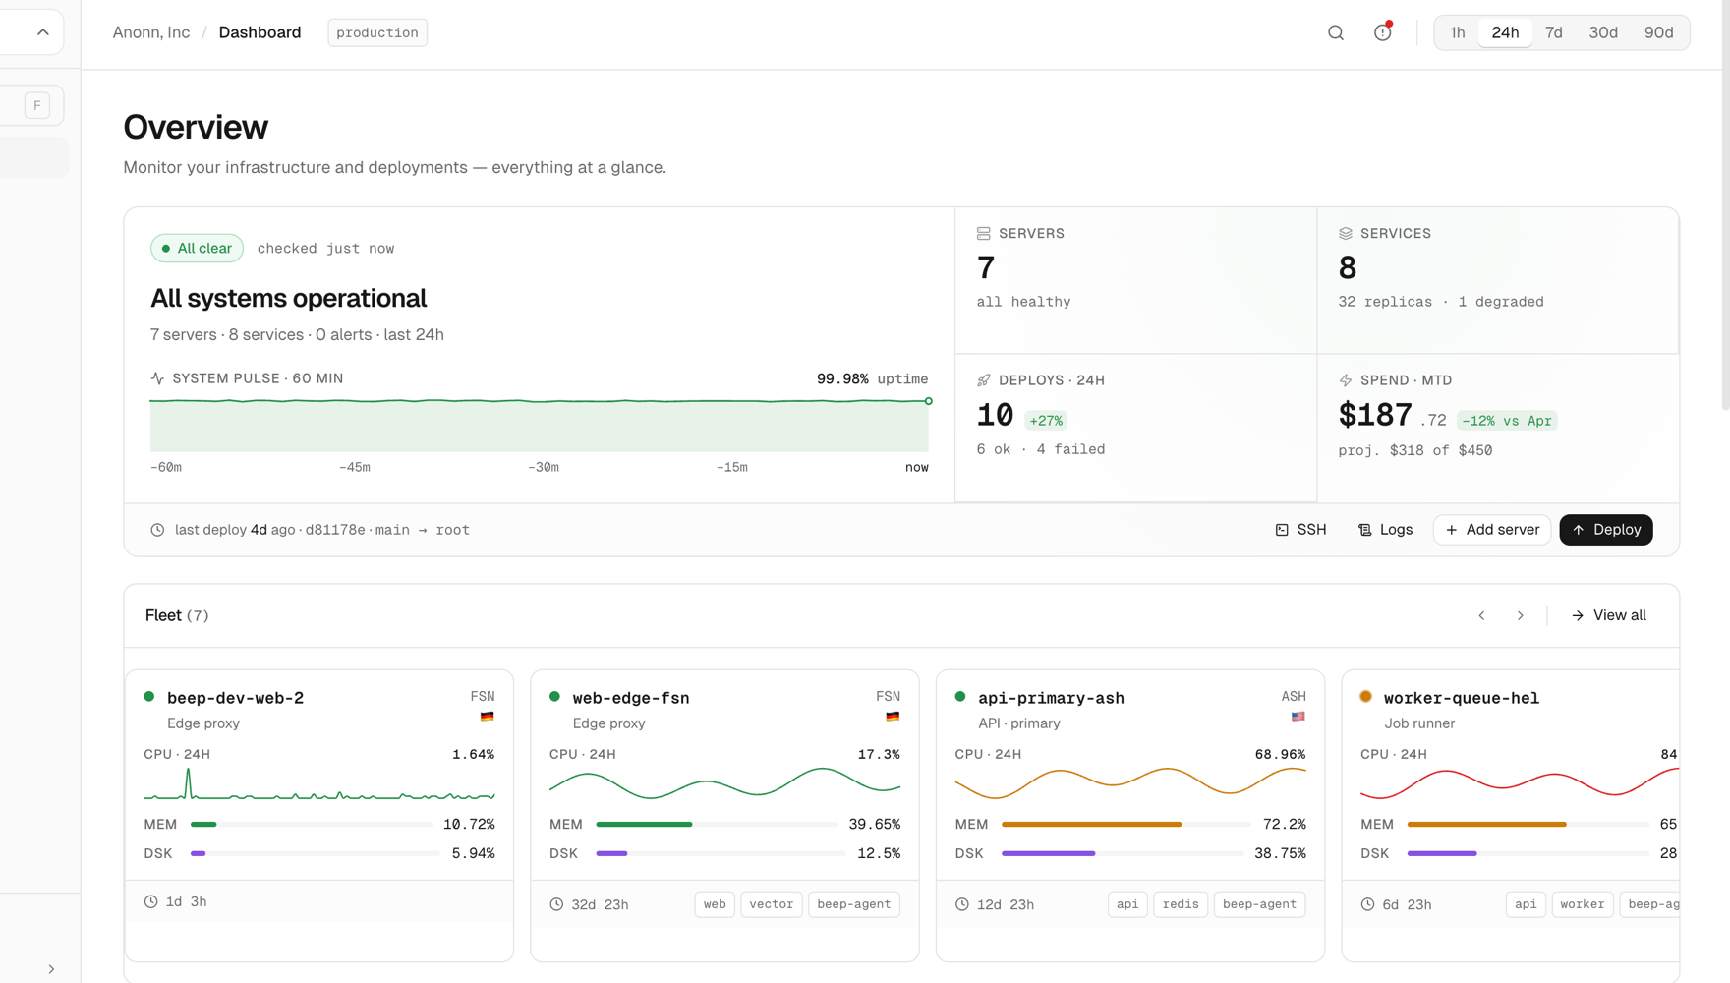Click the Spend lightning icon
Viewport: 1730px width, 983px height.
coord(1346,380)
